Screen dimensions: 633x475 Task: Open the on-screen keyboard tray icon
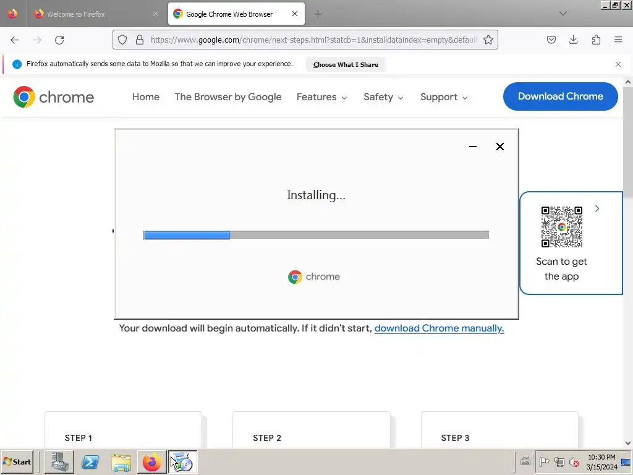coord(525,461)
